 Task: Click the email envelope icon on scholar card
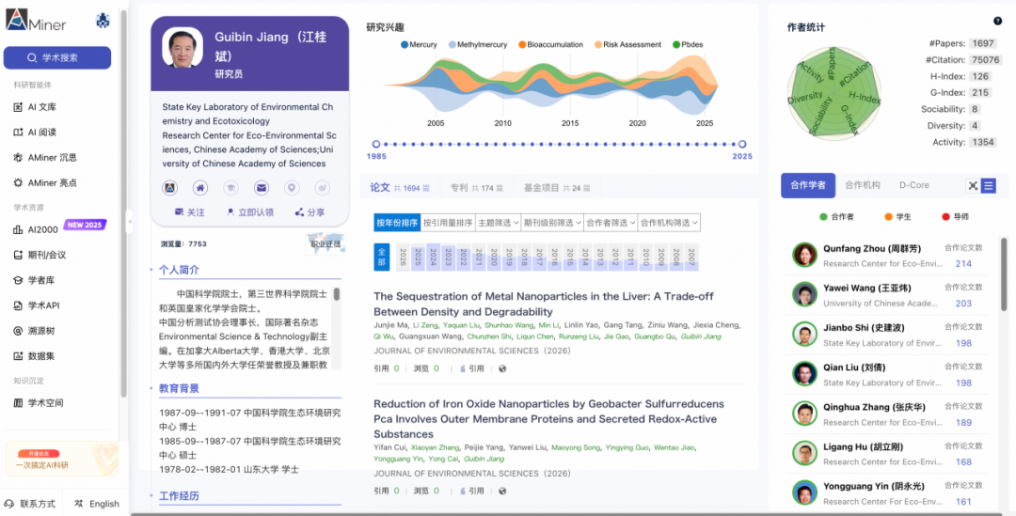point(262,188)
